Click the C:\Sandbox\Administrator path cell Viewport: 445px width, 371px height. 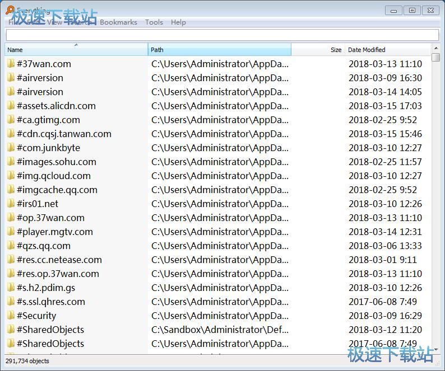(x=220, y=330)
